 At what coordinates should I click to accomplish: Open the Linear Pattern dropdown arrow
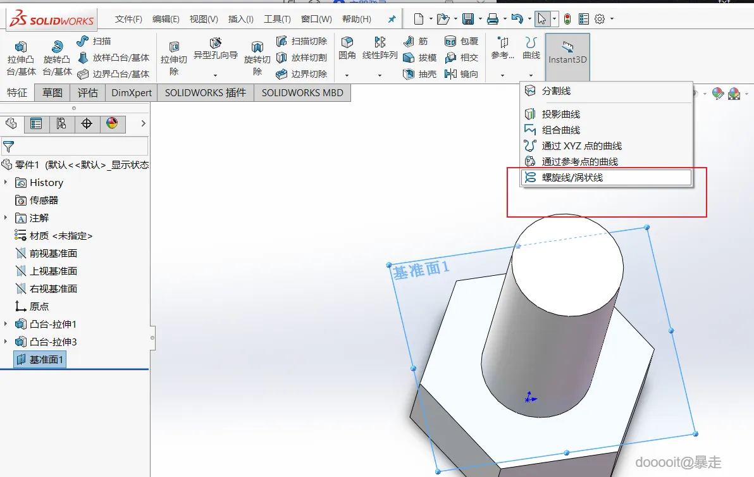[380, 75]
